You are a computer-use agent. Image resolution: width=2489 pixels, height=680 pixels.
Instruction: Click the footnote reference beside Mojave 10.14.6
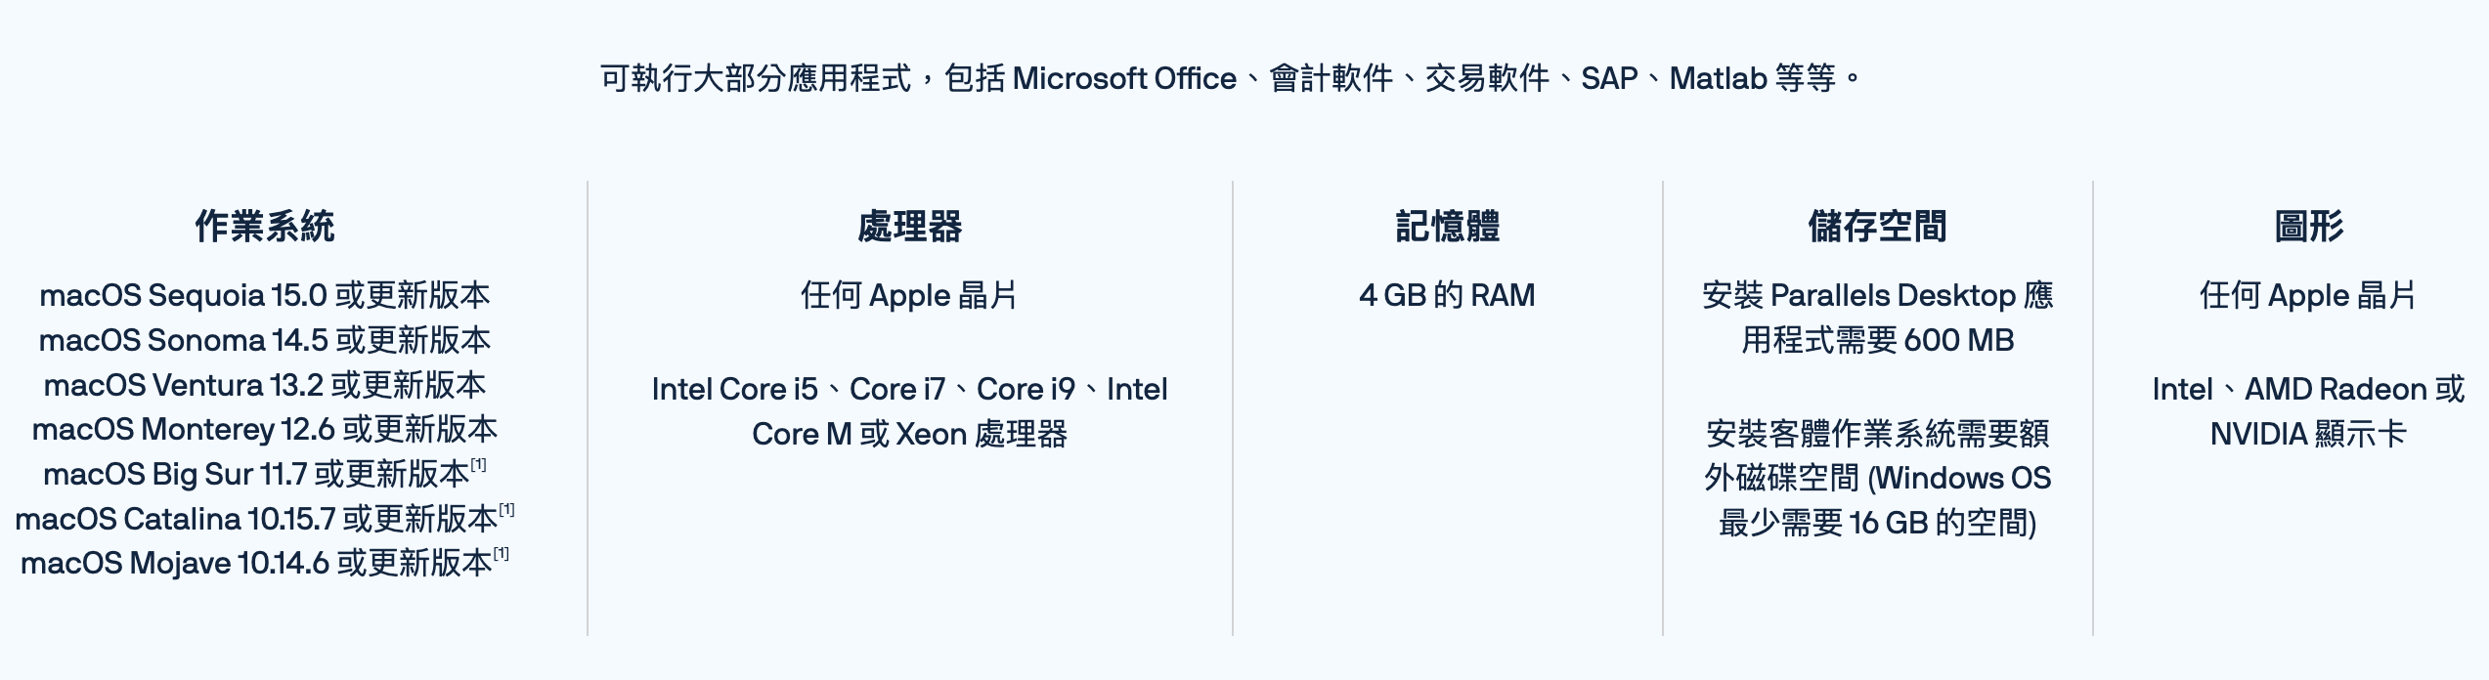(x=501, y=554)
